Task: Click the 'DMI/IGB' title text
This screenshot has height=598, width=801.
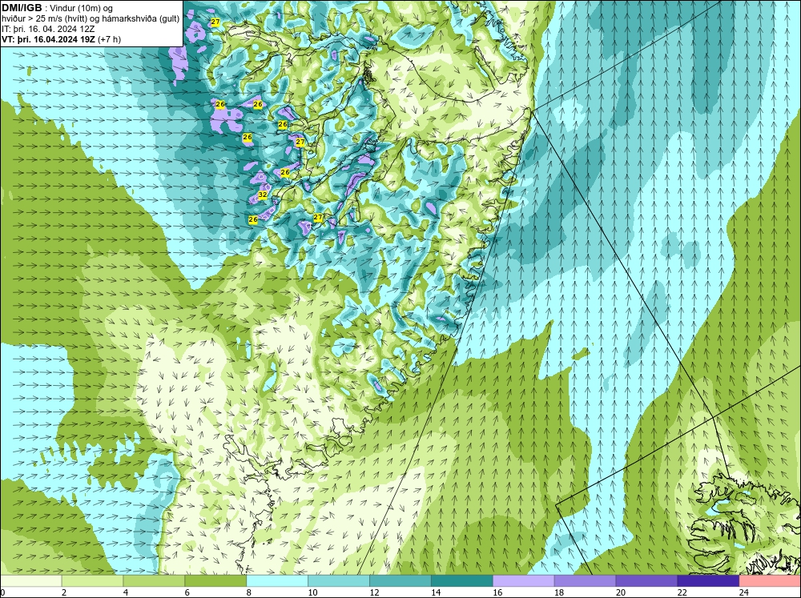Action: tap(22, 8)
